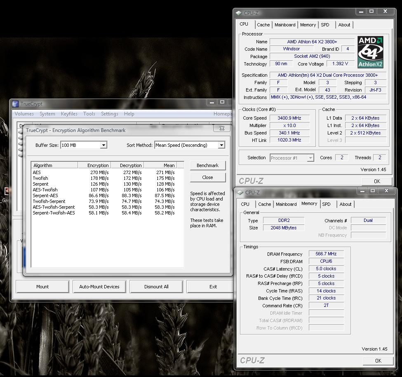This screenshot has width=402, height=377.
Task: Switch to About tab in bottom CPU-Z
Action: (x=346, y=204)
